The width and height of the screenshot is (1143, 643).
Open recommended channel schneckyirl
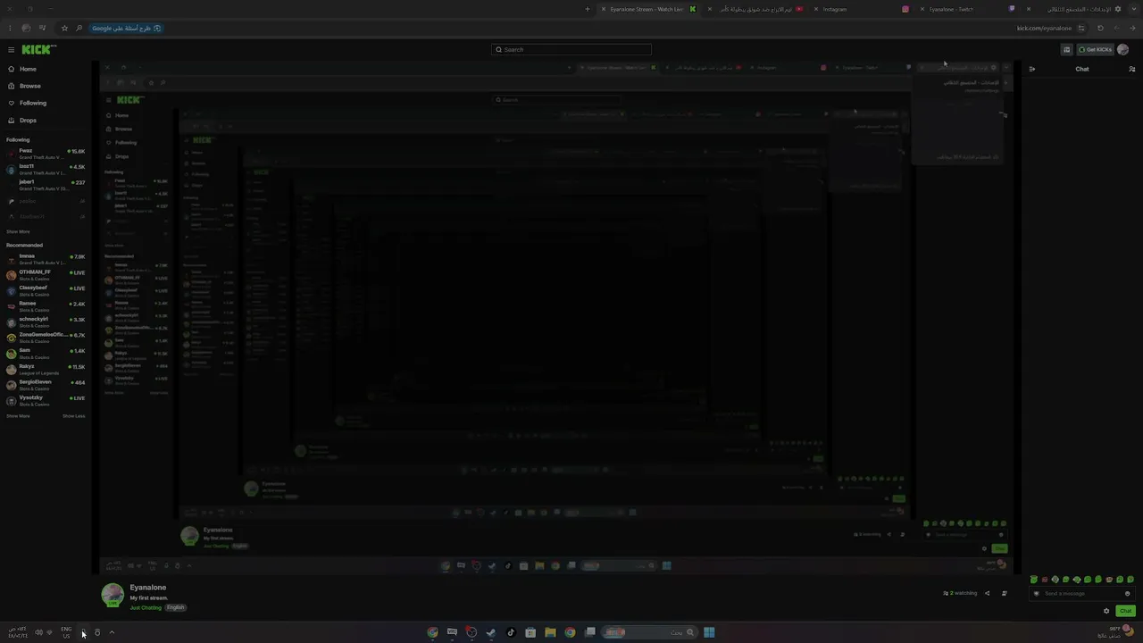point(46,321)
